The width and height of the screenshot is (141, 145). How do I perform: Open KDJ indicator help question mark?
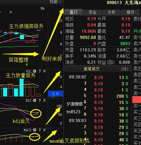[x=40, y=101]
